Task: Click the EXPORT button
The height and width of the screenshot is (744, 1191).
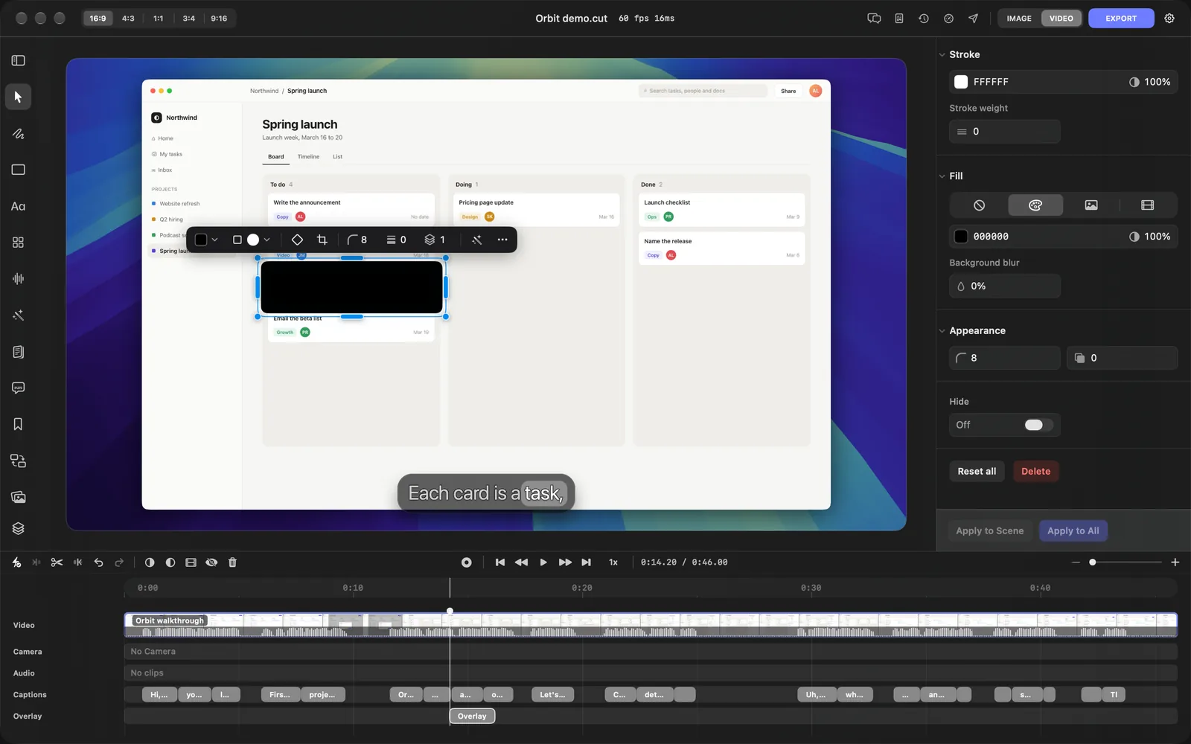Action: click(1121, 19)
